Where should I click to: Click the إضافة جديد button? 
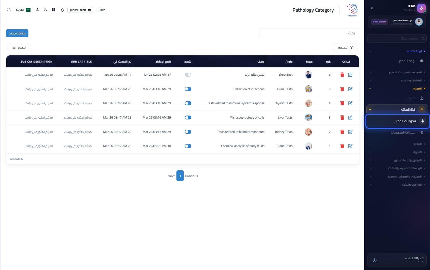[17, 33]
